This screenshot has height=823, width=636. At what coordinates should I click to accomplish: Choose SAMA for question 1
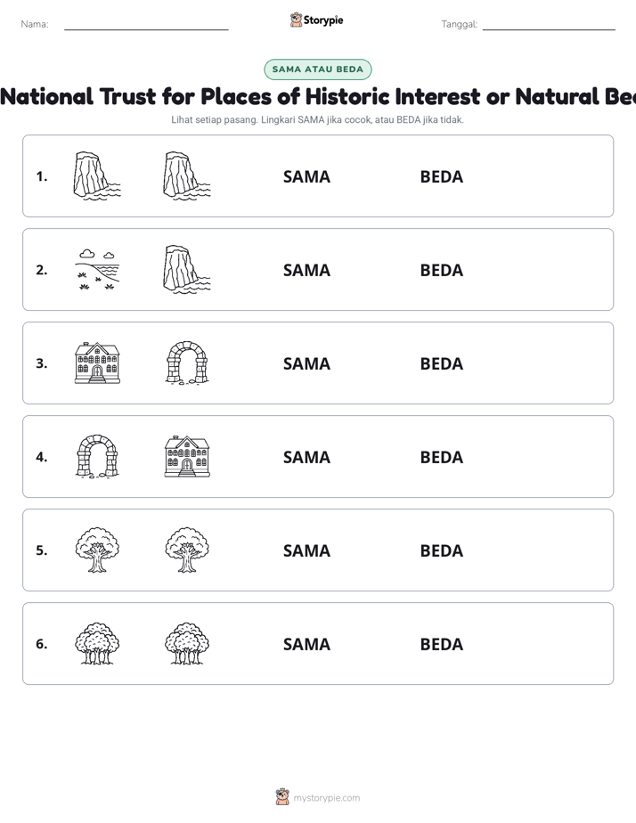(307, 177)
